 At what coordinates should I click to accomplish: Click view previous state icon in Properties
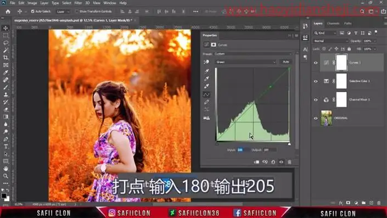tap(265, 162)
